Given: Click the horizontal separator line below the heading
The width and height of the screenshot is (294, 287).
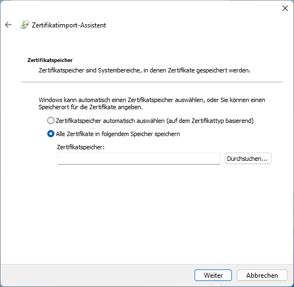Looking at the screenshot, I should (152, 82).
